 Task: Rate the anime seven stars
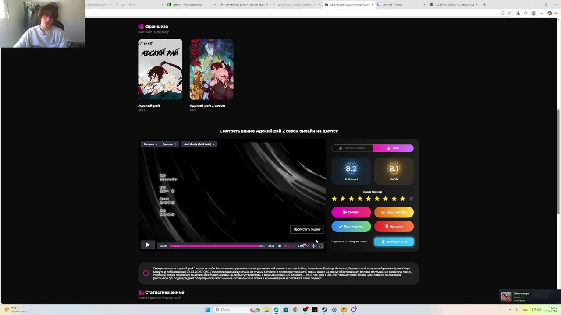(386, 199)
